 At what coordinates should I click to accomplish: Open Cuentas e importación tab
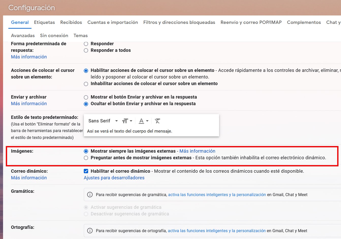click(x=113, y=22)
